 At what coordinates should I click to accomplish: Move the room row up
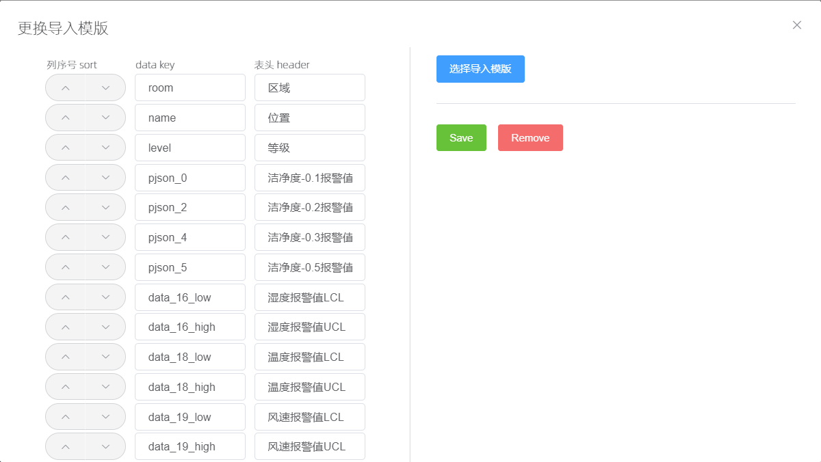66,87
